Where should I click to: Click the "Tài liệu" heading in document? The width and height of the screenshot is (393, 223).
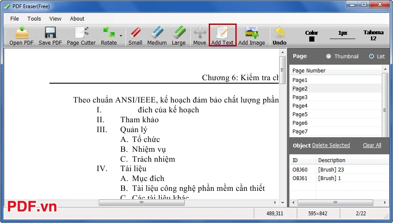[133, 169]
